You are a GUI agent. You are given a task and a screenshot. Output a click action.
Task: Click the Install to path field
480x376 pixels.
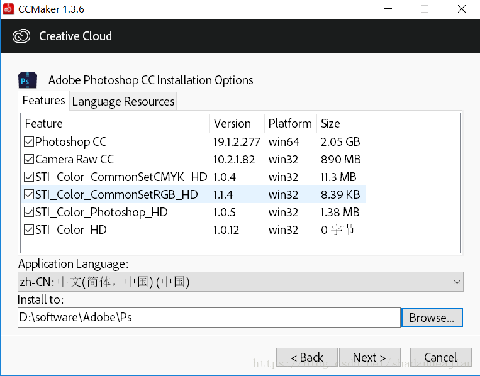click(x=209, y=318)
